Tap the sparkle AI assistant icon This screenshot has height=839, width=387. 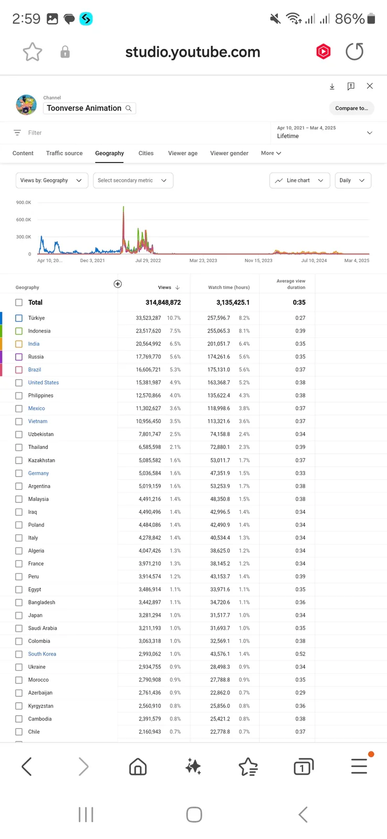click(193, 767)
